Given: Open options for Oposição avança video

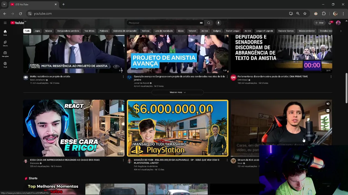Looking at the screenshot, I should tap(227, 77).
